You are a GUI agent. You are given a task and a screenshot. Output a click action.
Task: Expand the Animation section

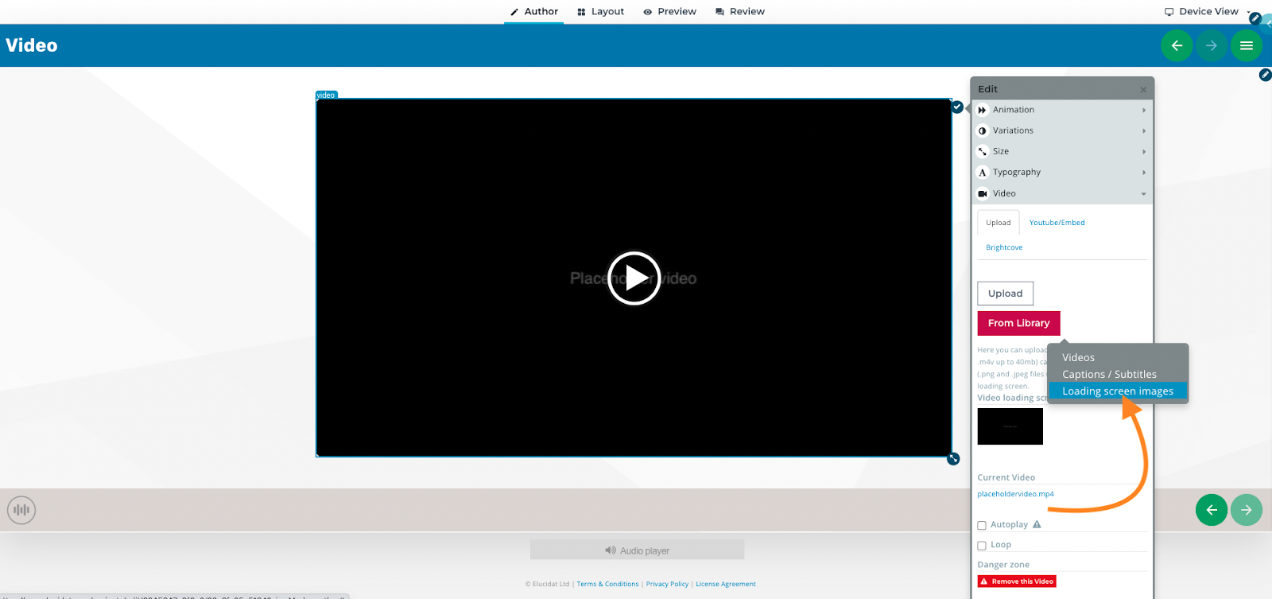coord(1063,110)
